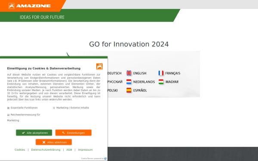Click the Cookie Banner powered by text

92,158
